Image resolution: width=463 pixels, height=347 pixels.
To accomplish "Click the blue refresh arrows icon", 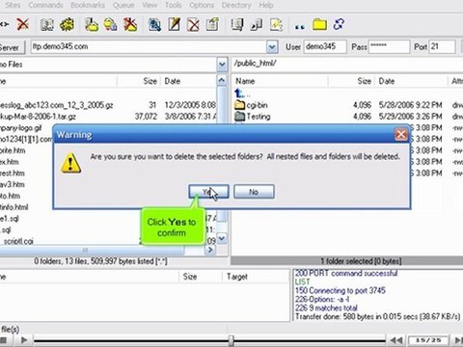I will point(339,24).
